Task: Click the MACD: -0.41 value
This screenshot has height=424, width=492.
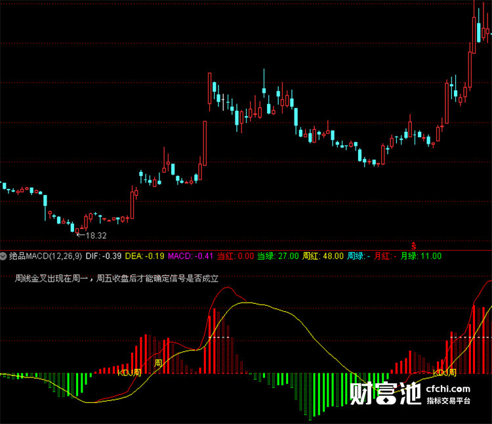Action: [x=190, y=256]
